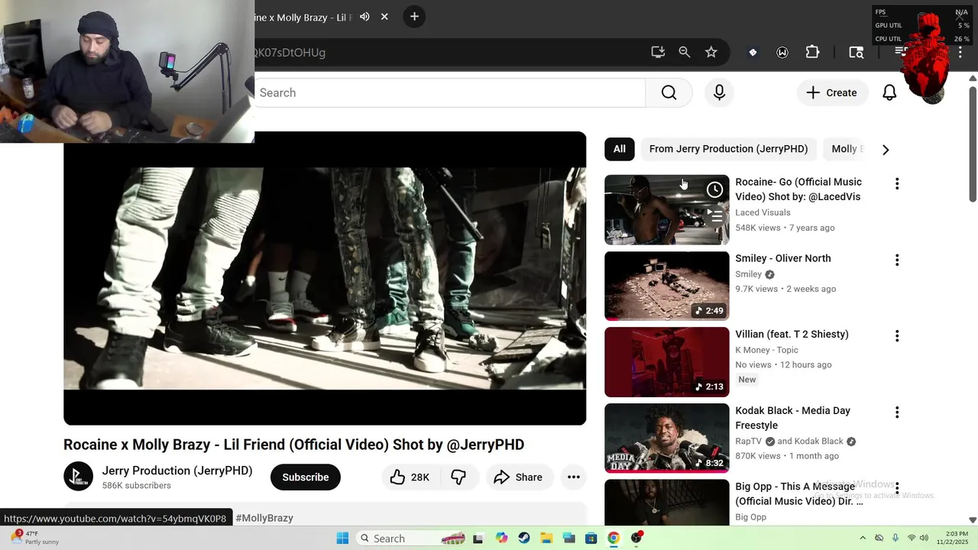Open options menu for Rocaine- Go video

[897, 183]
